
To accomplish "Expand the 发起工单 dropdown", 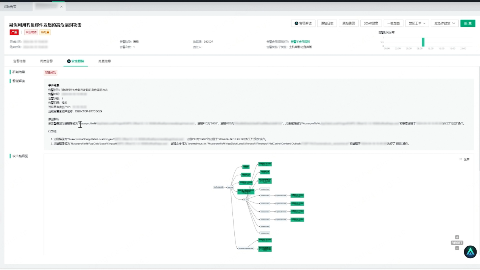I will [417, 23].
